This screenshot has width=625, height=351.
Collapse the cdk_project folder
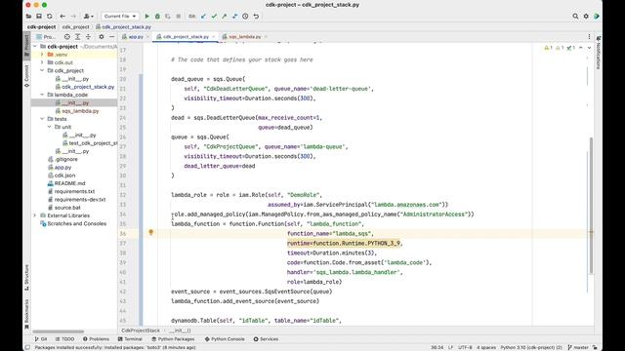coord(42,70)
